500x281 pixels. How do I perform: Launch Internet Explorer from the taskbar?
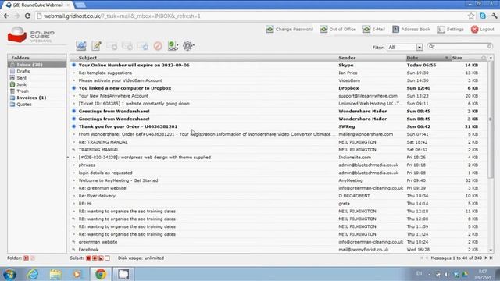point(33,274)
